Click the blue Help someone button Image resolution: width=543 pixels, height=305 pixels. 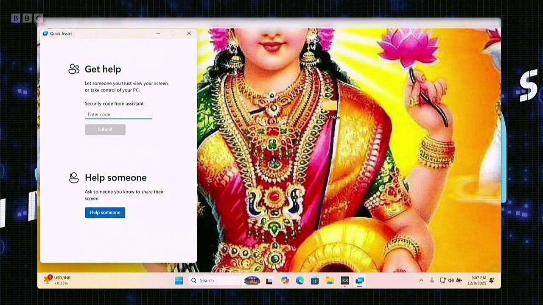pyautogui.click(x=105, y=213)
